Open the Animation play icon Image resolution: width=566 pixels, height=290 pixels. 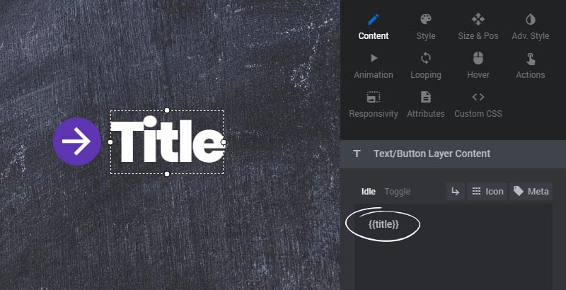[x=374, y=58]
